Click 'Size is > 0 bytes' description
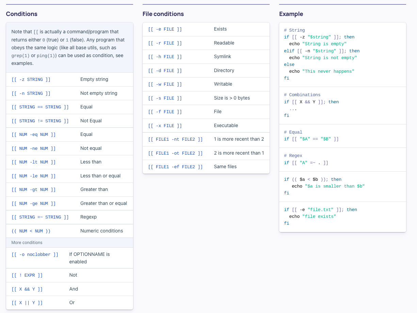Viewport: 417px width, 313px height. coord(232,98)
